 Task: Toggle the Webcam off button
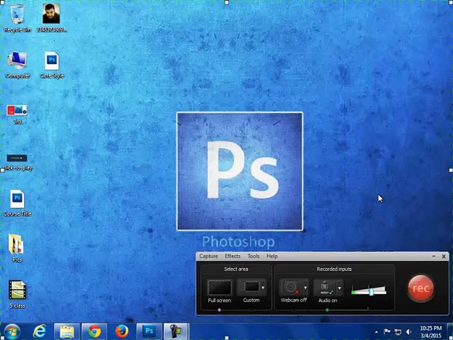291,288
